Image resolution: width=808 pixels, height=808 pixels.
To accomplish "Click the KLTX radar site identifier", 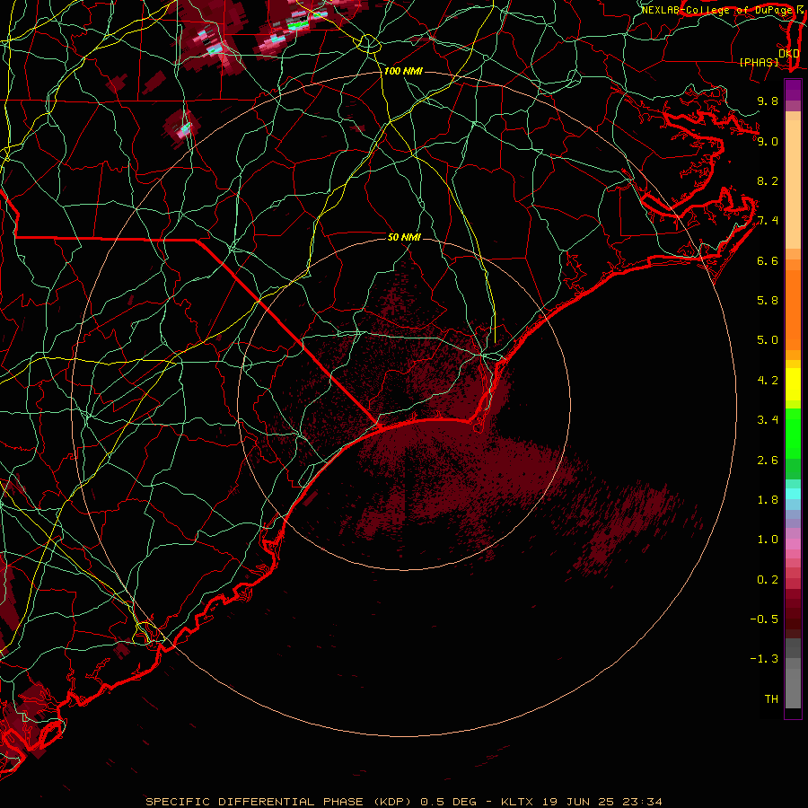I will 518,802.
